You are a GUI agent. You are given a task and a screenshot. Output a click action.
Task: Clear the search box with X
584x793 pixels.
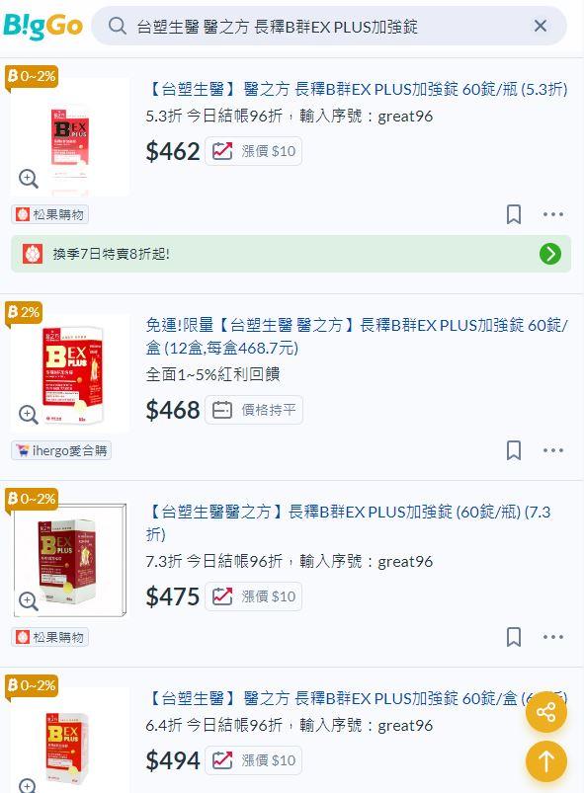[541, 26]
